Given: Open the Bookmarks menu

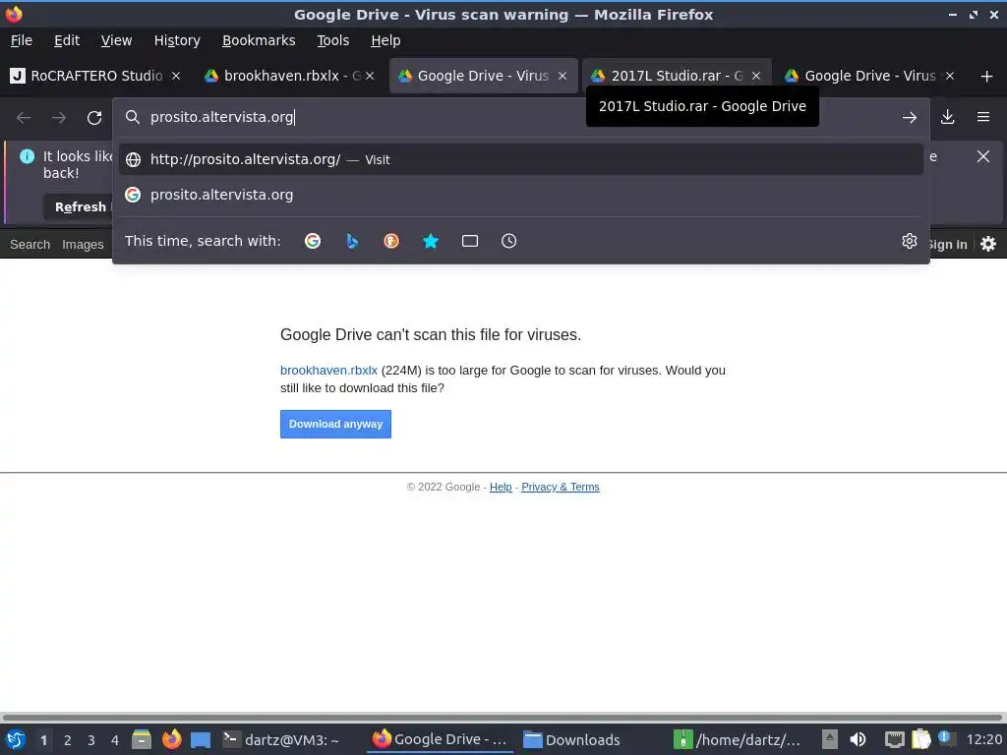Looking at the screenshot, I should click(259, 40).
